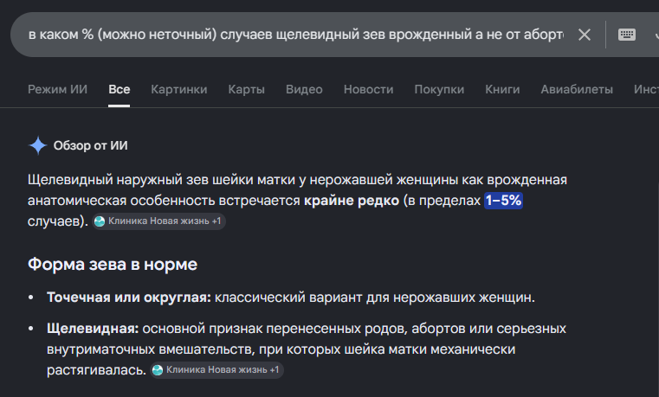Select the Авиабилеты tab
Viewport: 659px width, 397px height.
point(577,89)
